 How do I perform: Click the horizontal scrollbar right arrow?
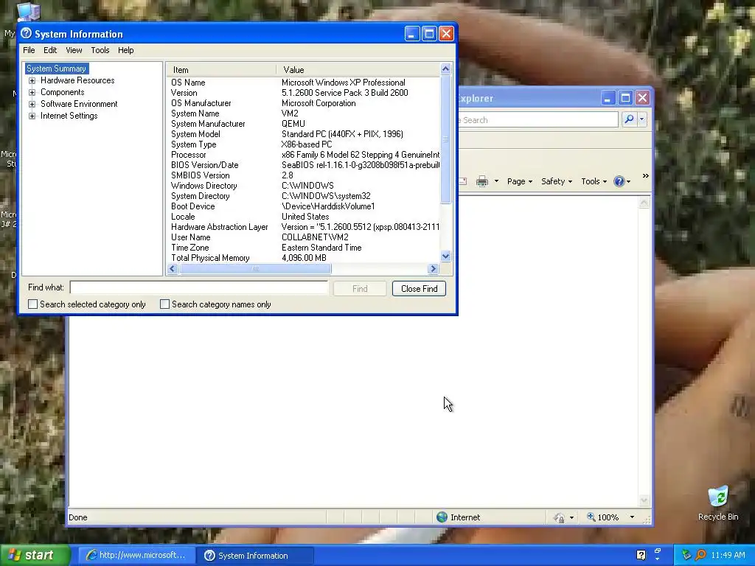(433, 268)
